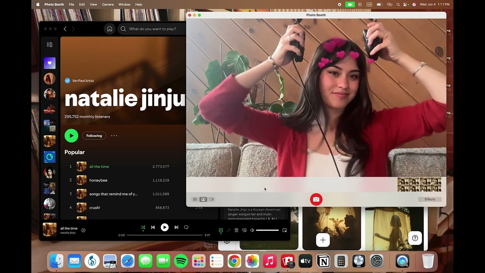Open Finder from the Dock
The image size is (485, 273).
pos(56,261)
